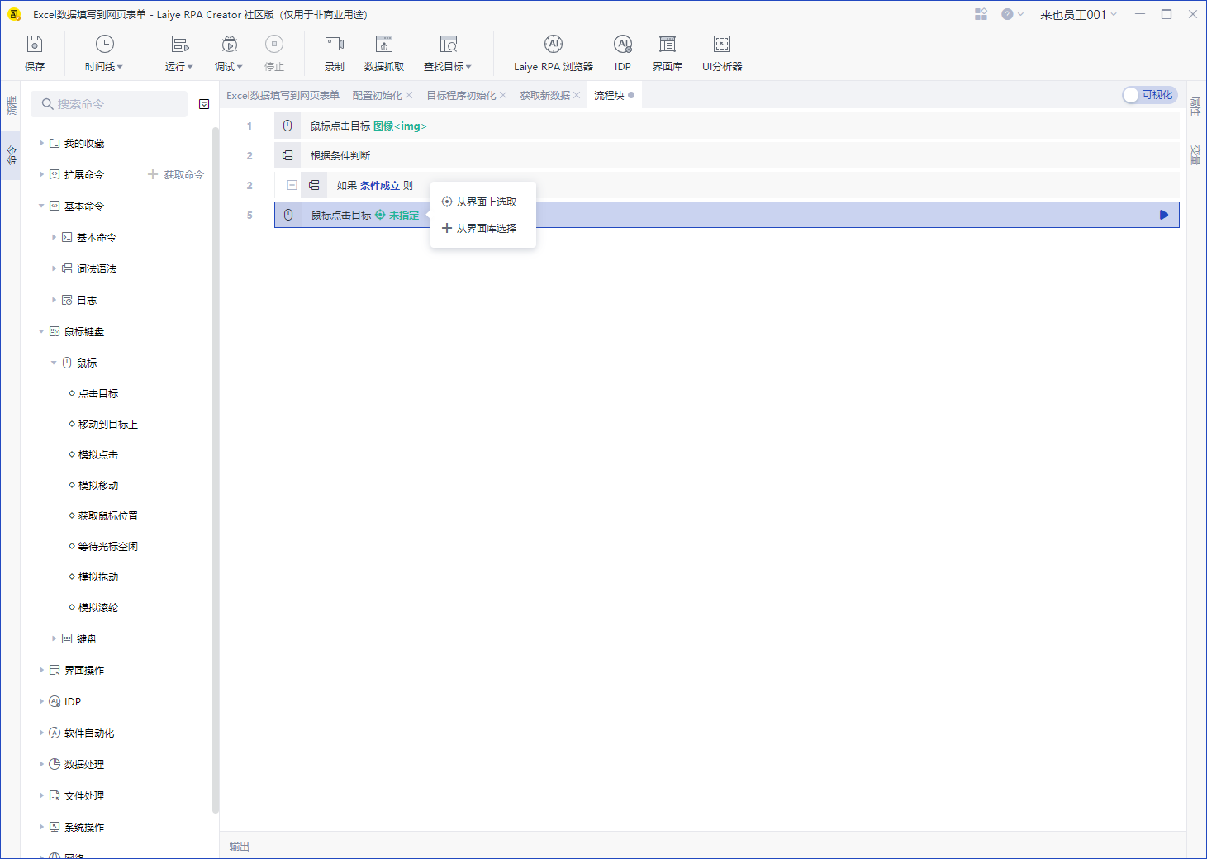The height and width of the screenshot is (859, 1207).
Task: Click the target crosshair icon next to 未指定
Action: (380, 215)
